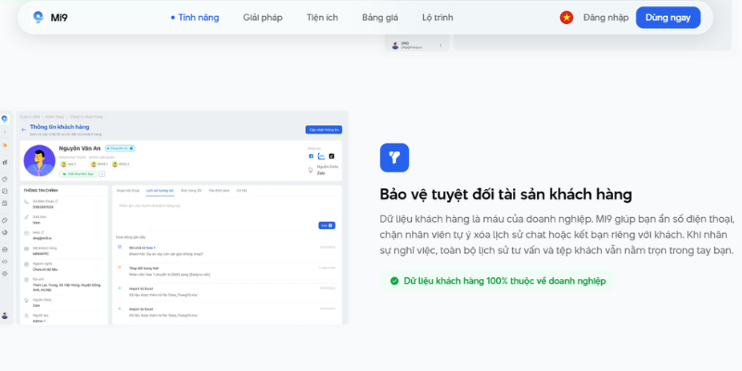Click the user avatar at sidebar bottom
742x371 pixels.
pyautogui.click(x=5, y=315)
